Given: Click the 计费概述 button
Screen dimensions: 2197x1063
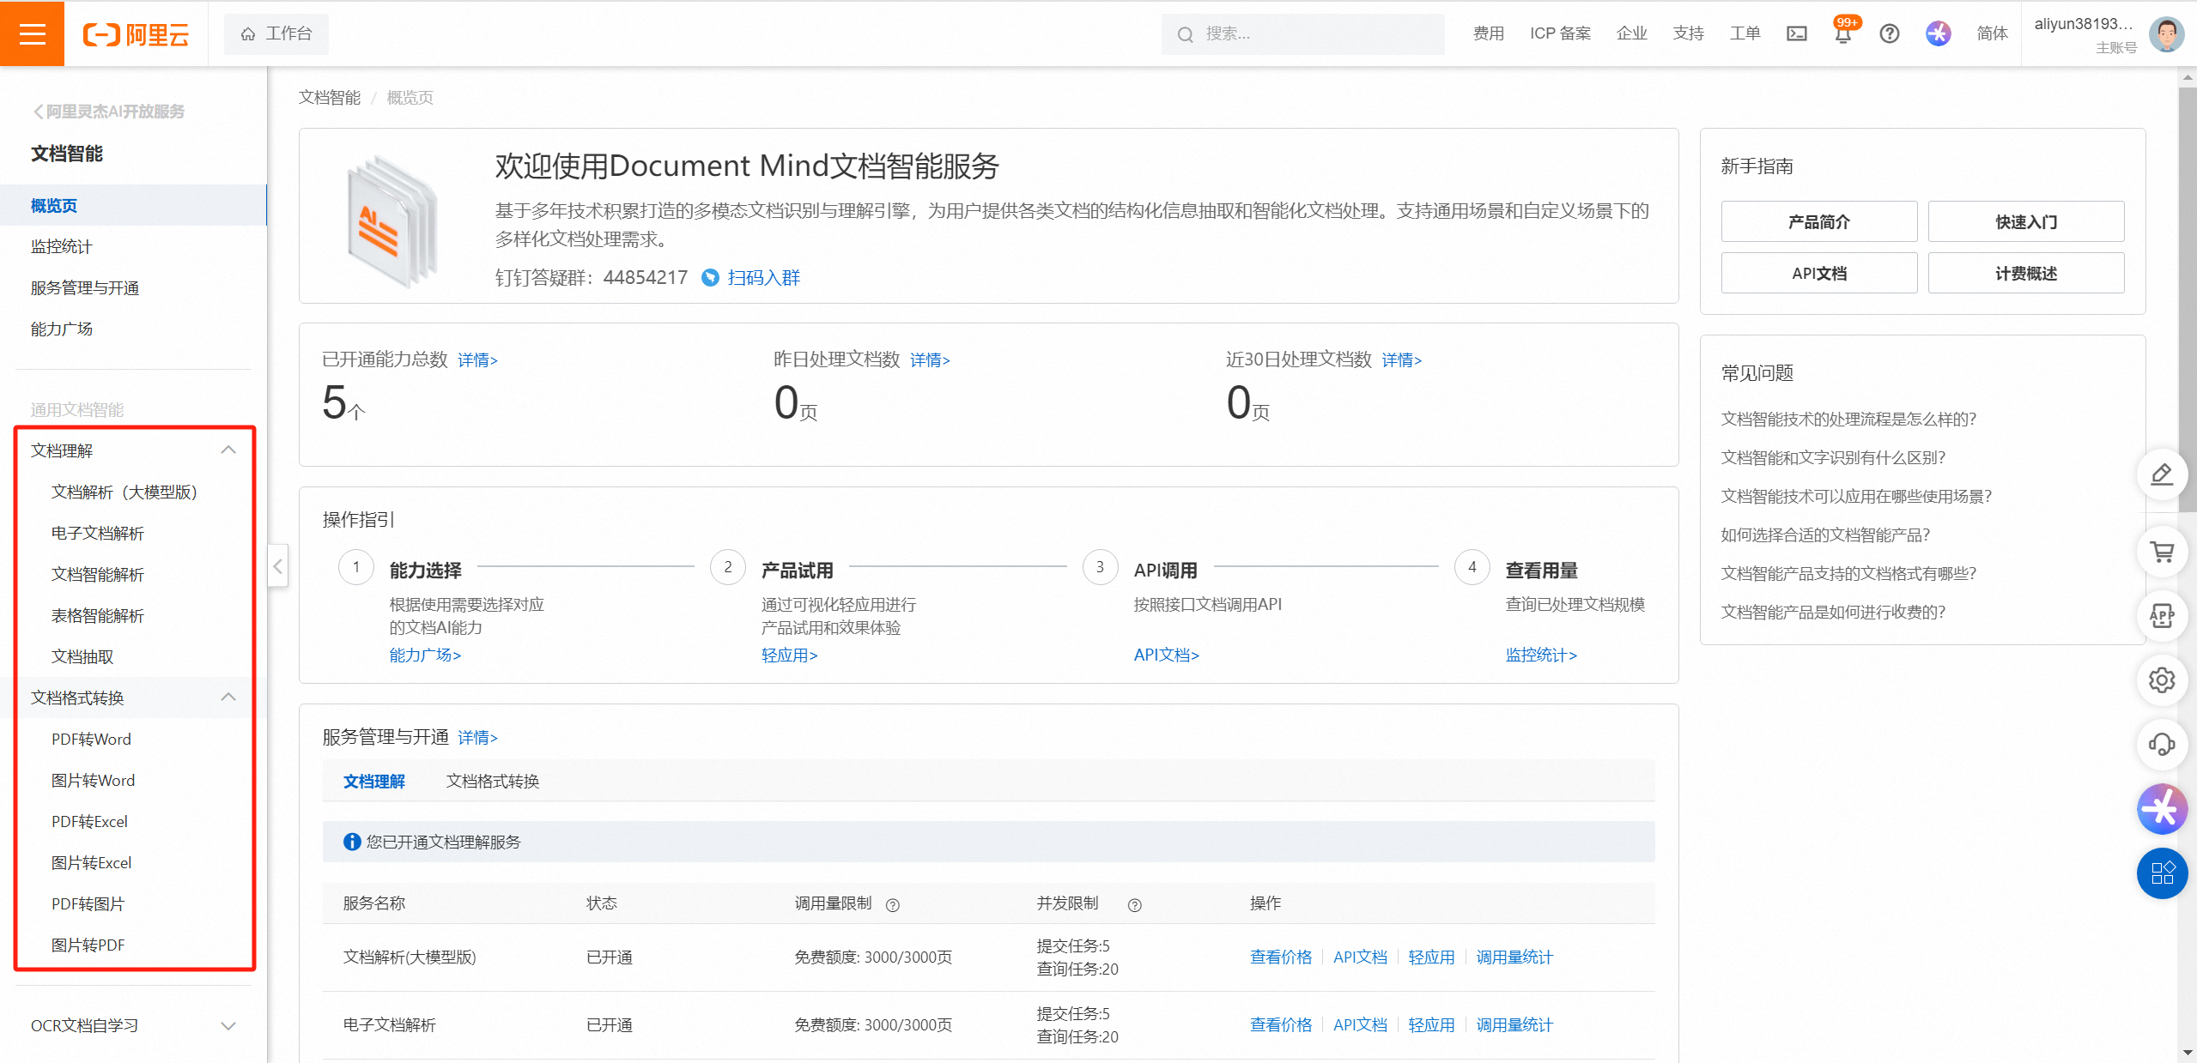Looking at the screenshot, I should tap(2025, 273).
